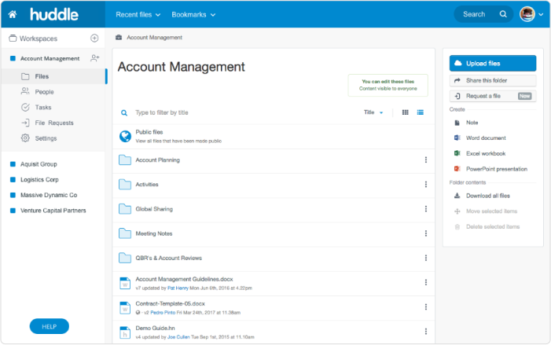Image resolution: width=551 pixels, height=345 pixels.
Task: Click the Word icon of Contract-Template-05.docx
Action: [125, 307]
